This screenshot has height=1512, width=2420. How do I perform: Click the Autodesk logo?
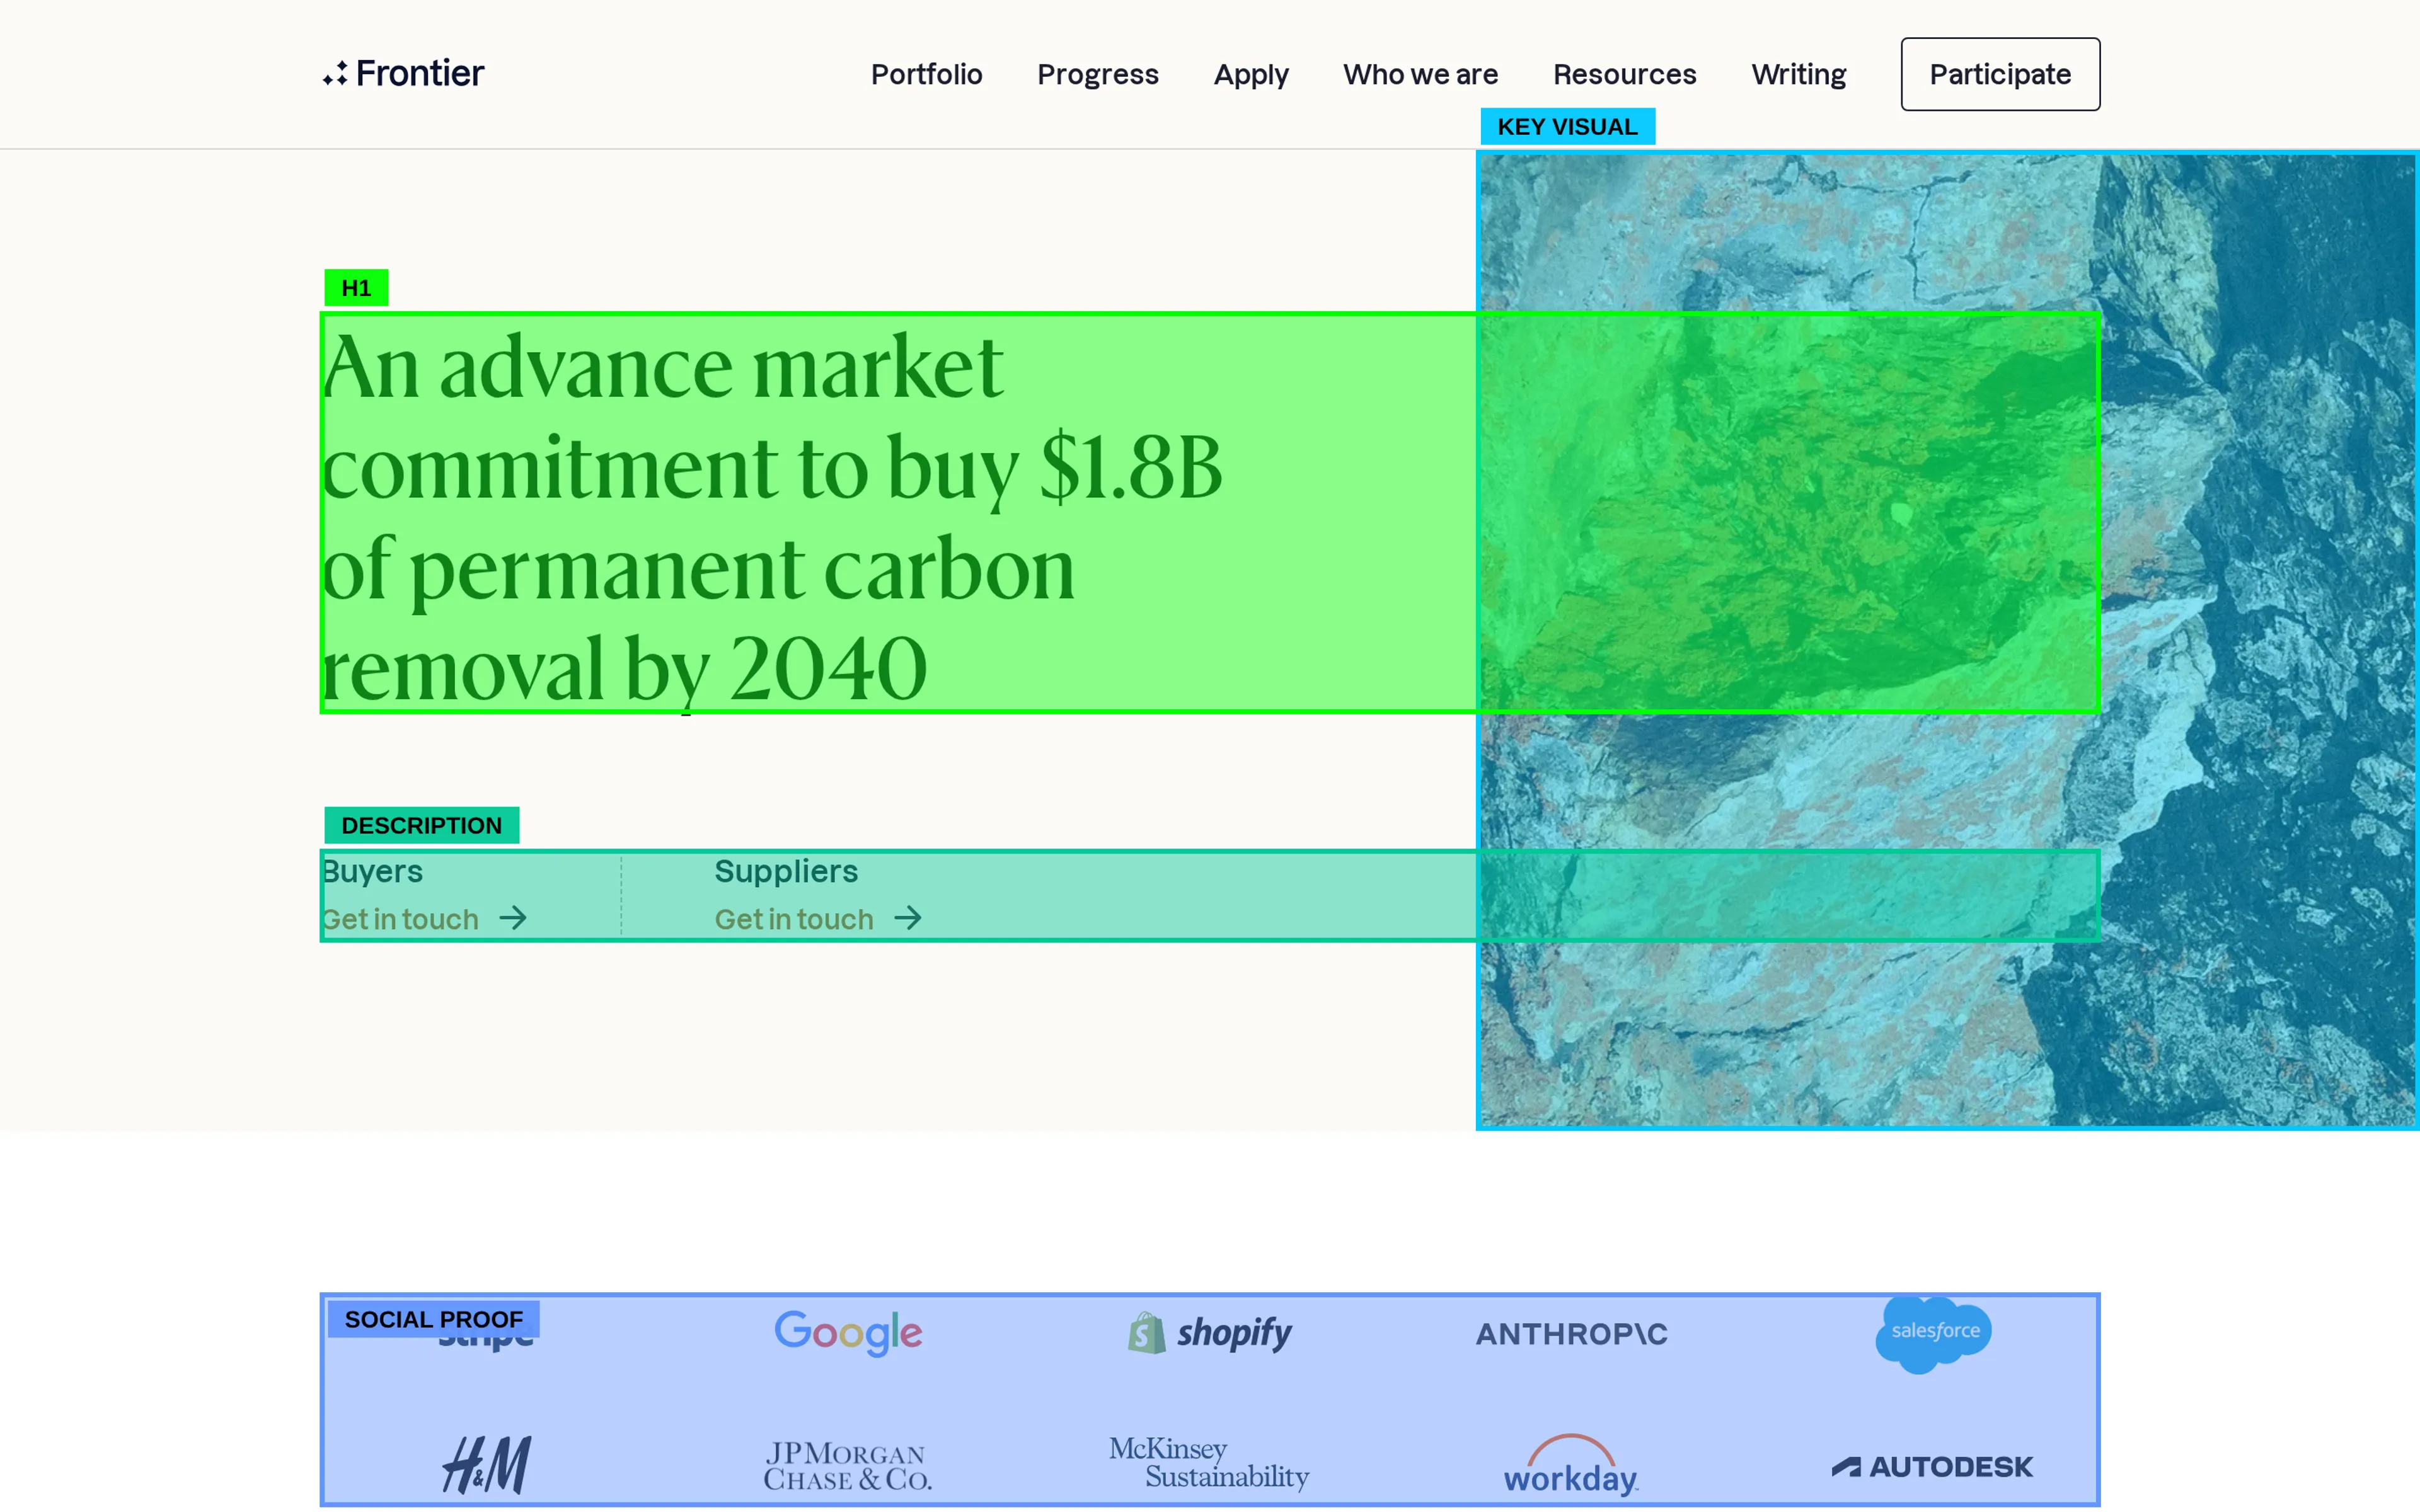(1932, 1467)
